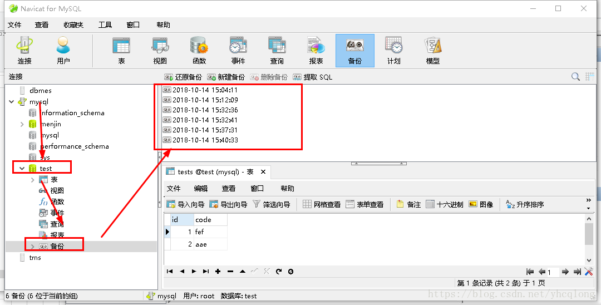Open the 报表 (Report) objects view

click(x=316, y=50)
